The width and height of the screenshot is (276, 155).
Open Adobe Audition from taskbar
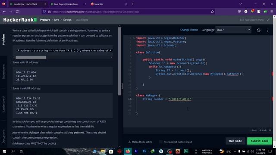[x=186, y=151]
